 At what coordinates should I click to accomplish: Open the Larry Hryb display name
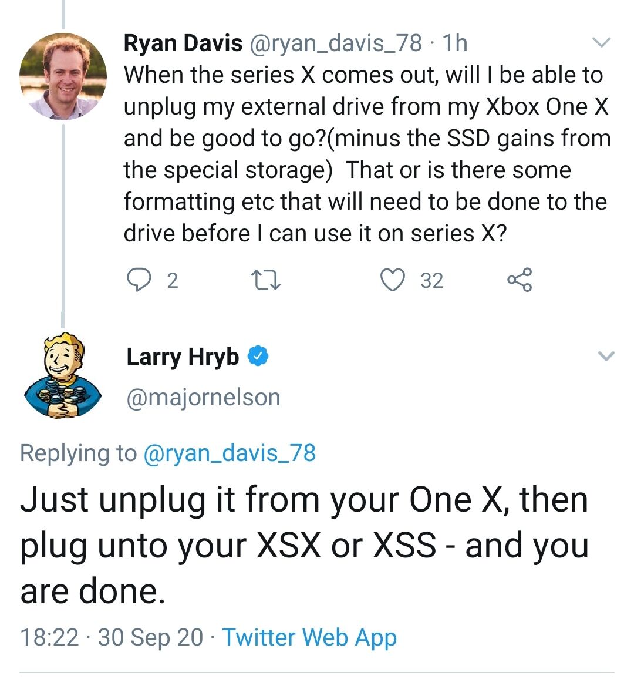[x=183, y=357]
